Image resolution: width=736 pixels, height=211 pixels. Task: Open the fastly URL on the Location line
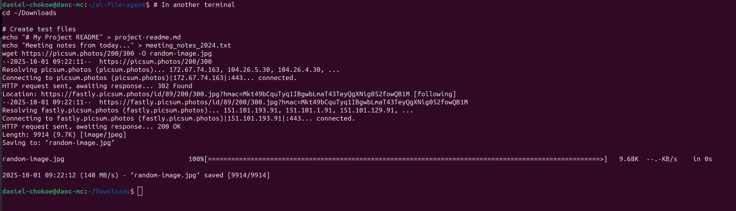(225, 94)
